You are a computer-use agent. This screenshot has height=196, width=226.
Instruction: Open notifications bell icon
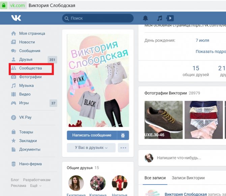point(145,18)
